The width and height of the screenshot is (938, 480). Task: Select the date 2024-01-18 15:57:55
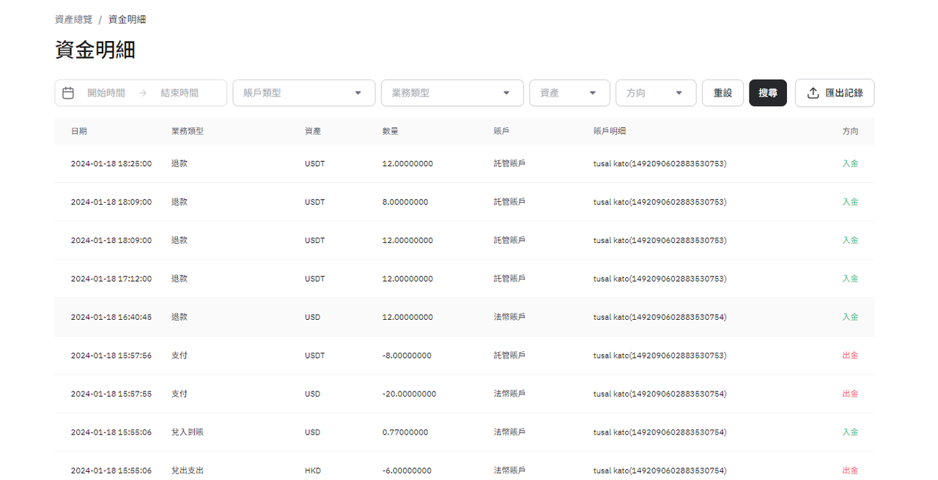coord(111,394)
